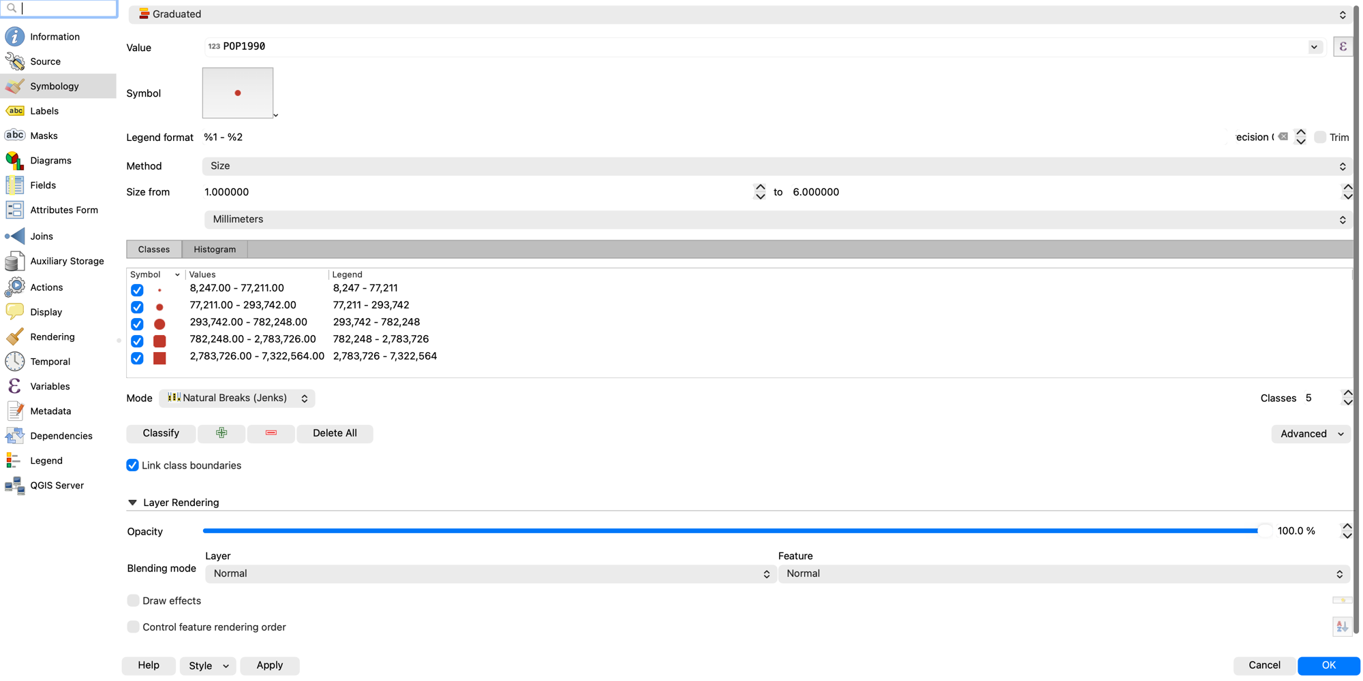The height and width of the screenshot is (681, 1363).
Task: Apply the symbology changes
Action: click(270, 665)
